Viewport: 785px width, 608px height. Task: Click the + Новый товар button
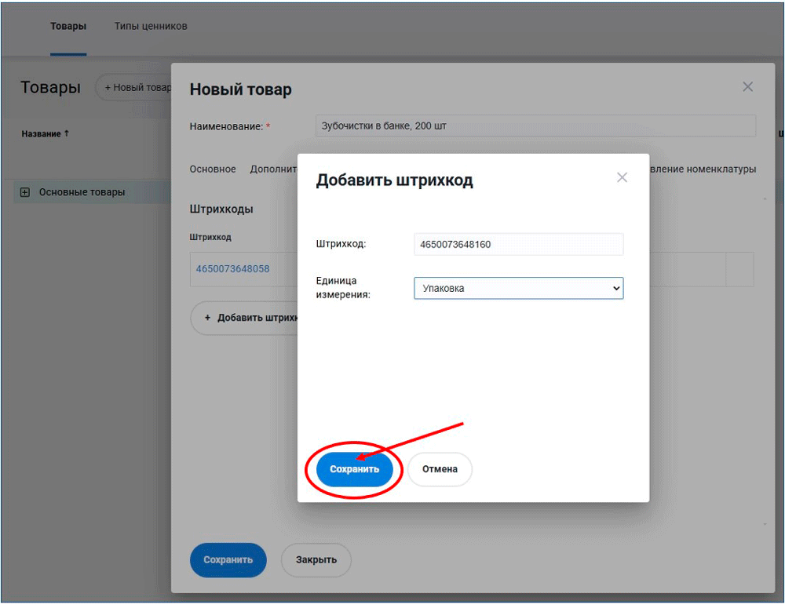(x=135, y=88)
